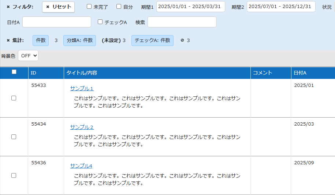Open the 背景色 OFF dropdown

28,56
